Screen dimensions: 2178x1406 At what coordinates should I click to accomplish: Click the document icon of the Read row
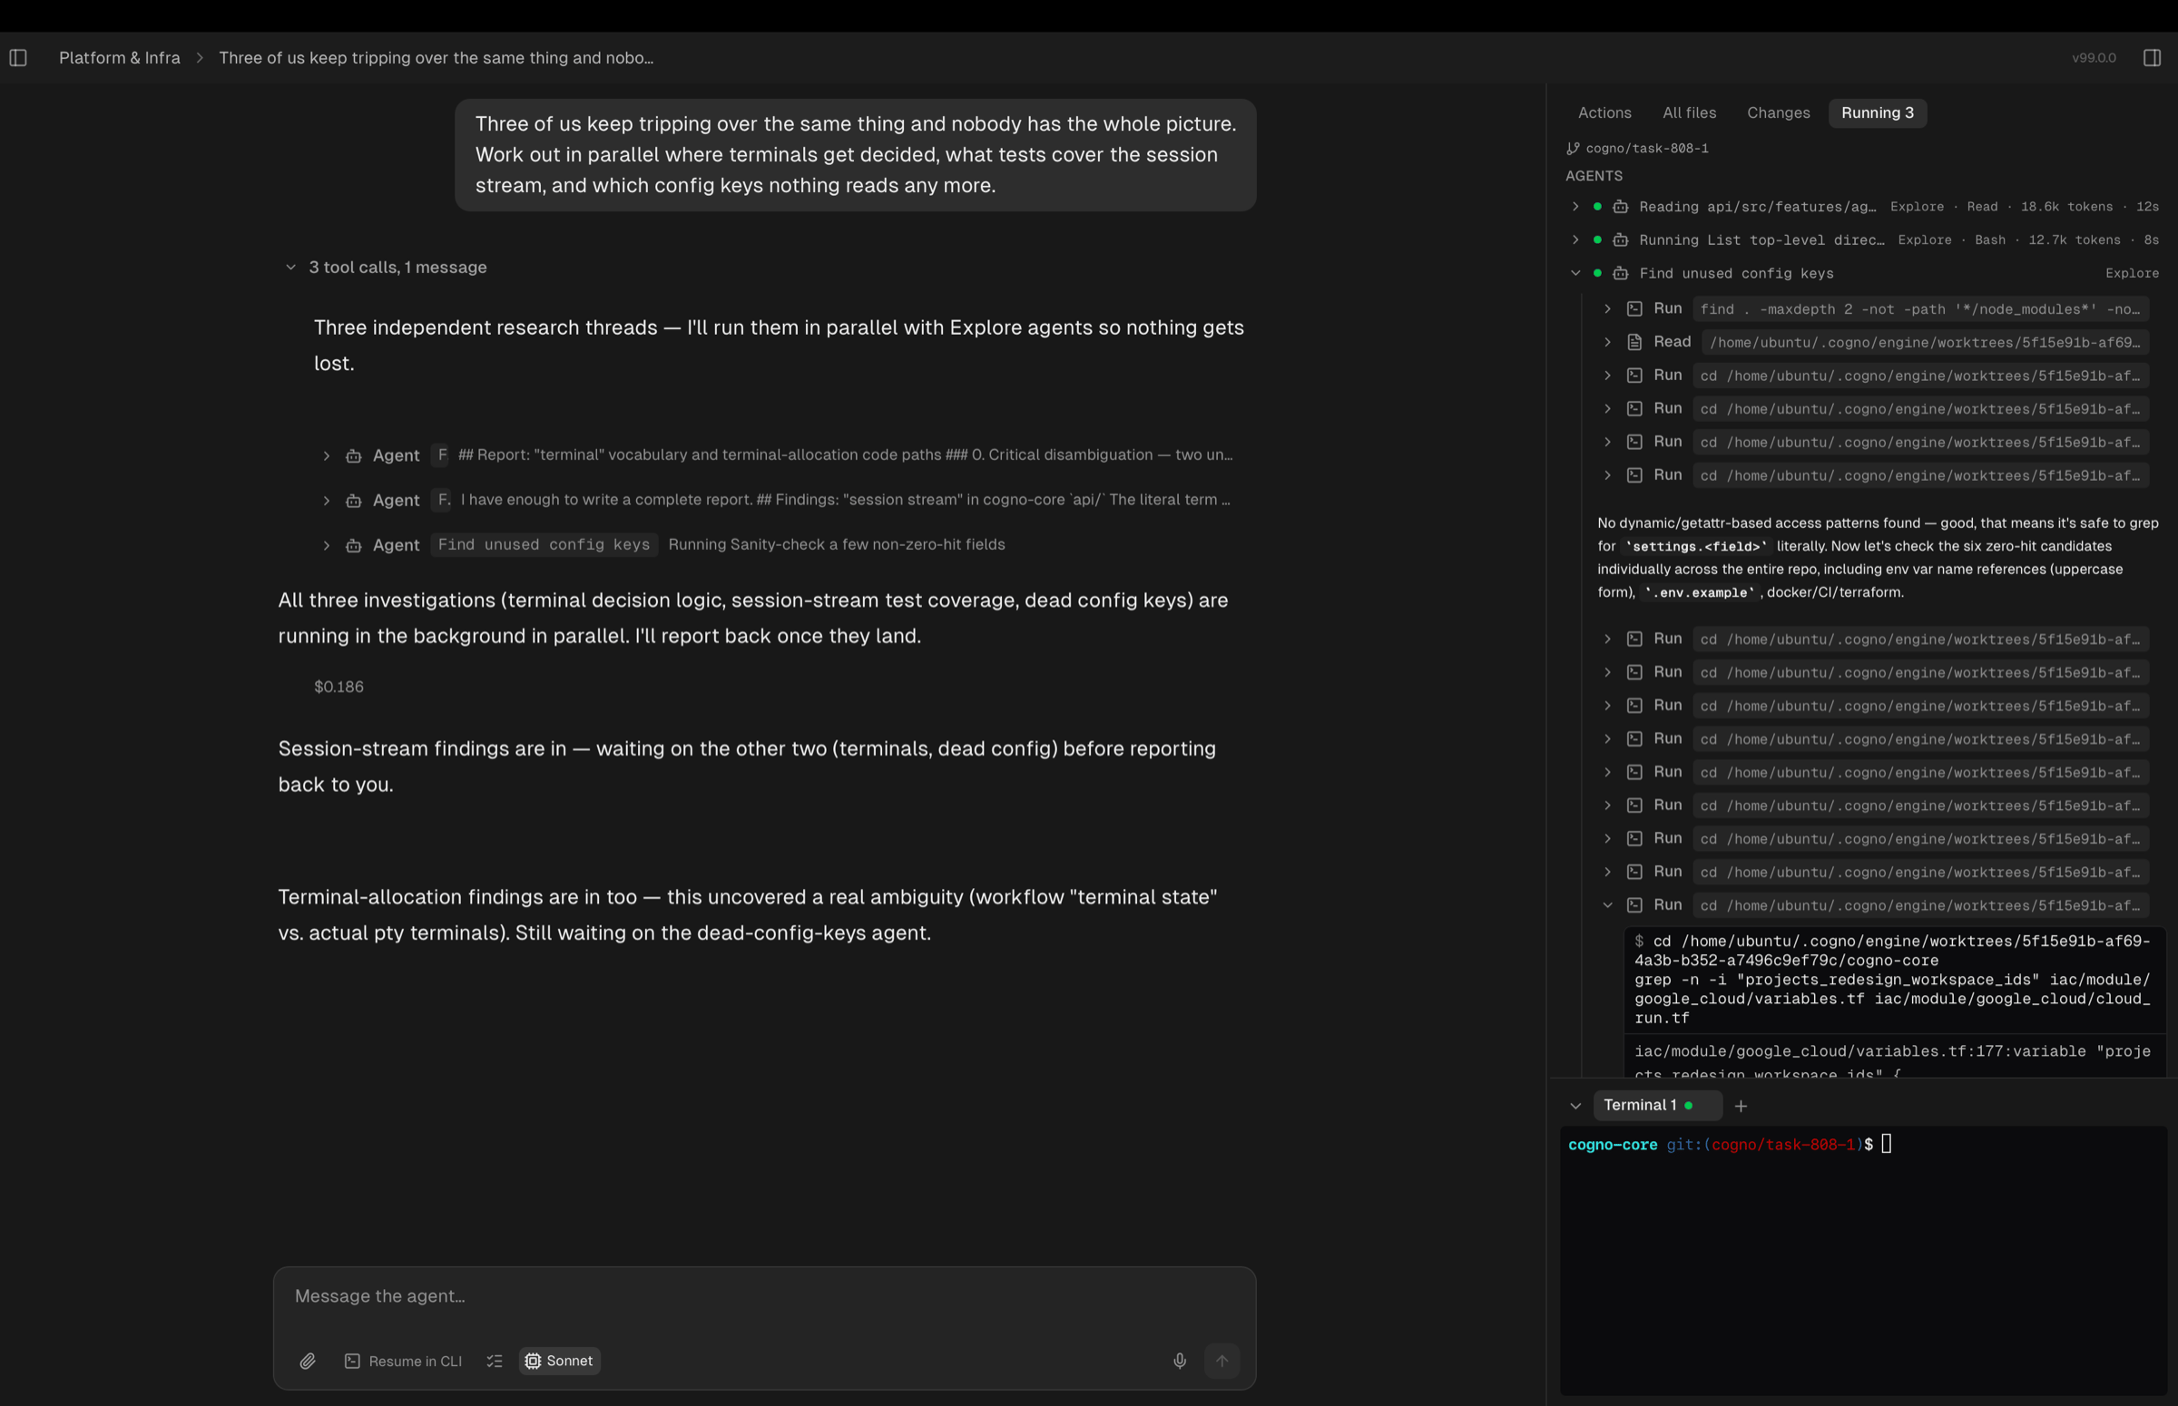(x=1634, y=341)
